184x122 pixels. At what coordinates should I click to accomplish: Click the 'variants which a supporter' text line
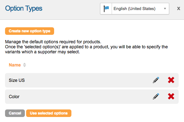tap(42, 52)
